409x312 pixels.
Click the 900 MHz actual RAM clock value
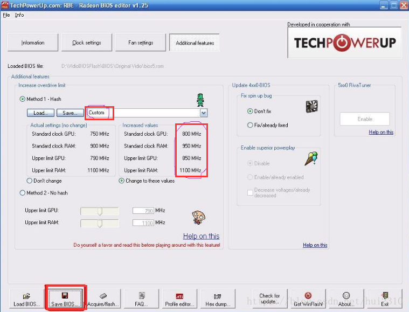(x=100, y=146)
